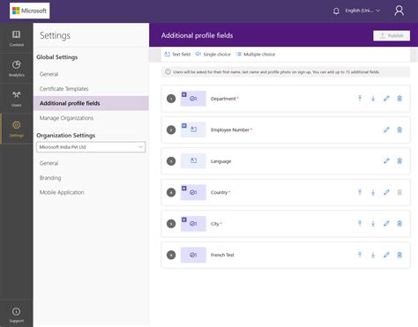Edit the French Test field
418x327 pixels.
(x=386, y=255)
